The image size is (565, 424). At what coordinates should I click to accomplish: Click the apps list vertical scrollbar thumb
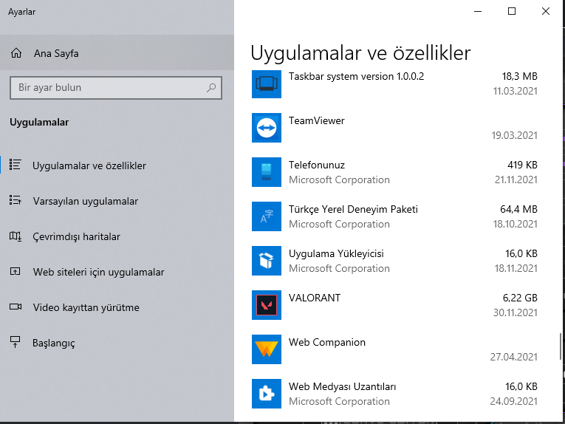pyautogui.click(x=560, y=346)
